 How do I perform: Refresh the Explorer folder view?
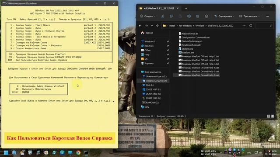pos(251,26)
